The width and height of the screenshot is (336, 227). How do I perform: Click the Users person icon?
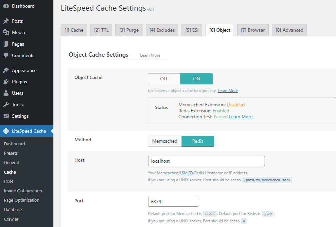click(x=6, y=93)
